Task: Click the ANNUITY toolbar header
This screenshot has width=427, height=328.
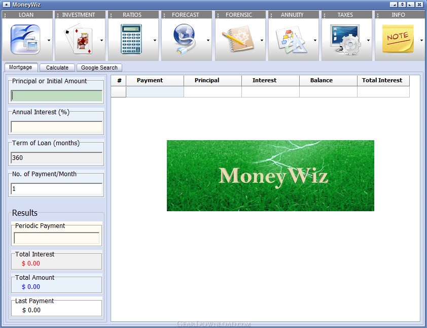Action: [293, 15]
